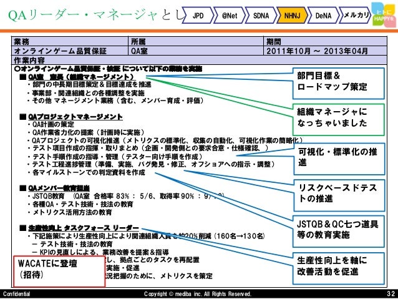Click the slide page number 32
Screen dimensions: 398x299
click(391, 294)
